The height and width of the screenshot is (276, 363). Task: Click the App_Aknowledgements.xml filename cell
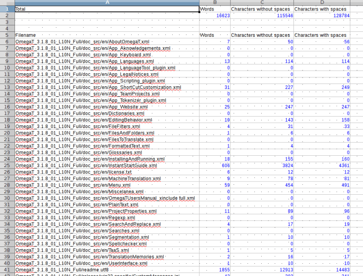pyautogui.click(x=107, y=48)
